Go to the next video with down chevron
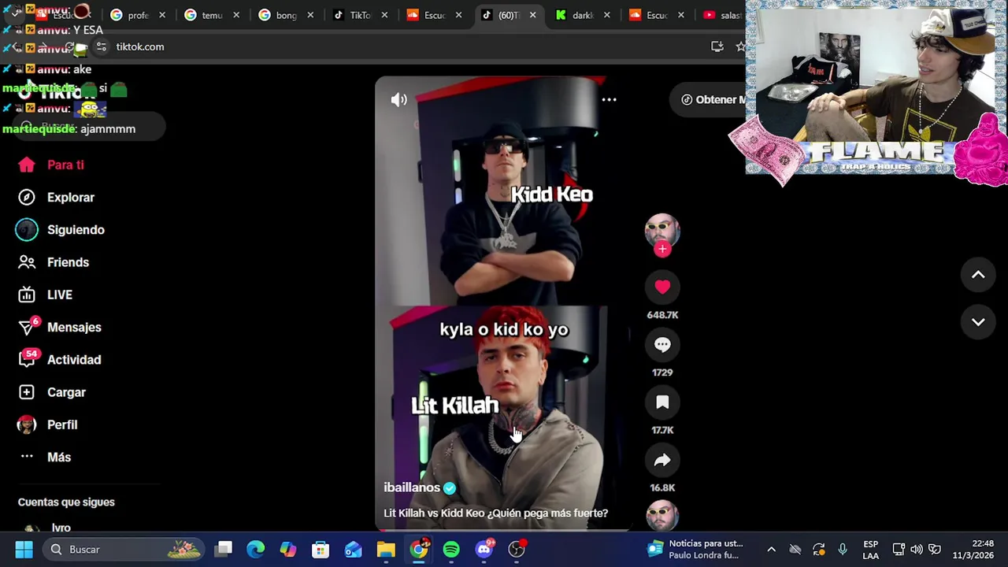This screenshot has height=567, width=1008. point(978,322)
